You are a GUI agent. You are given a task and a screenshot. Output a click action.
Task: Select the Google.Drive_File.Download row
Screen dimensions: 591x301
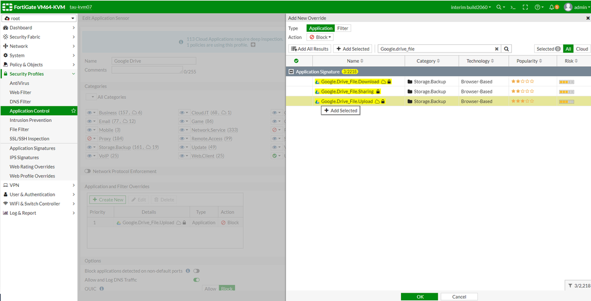pyautogui.click(x=438, y=82)
